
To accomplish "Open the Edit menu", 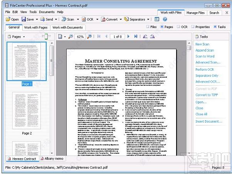I will (15, 12).
